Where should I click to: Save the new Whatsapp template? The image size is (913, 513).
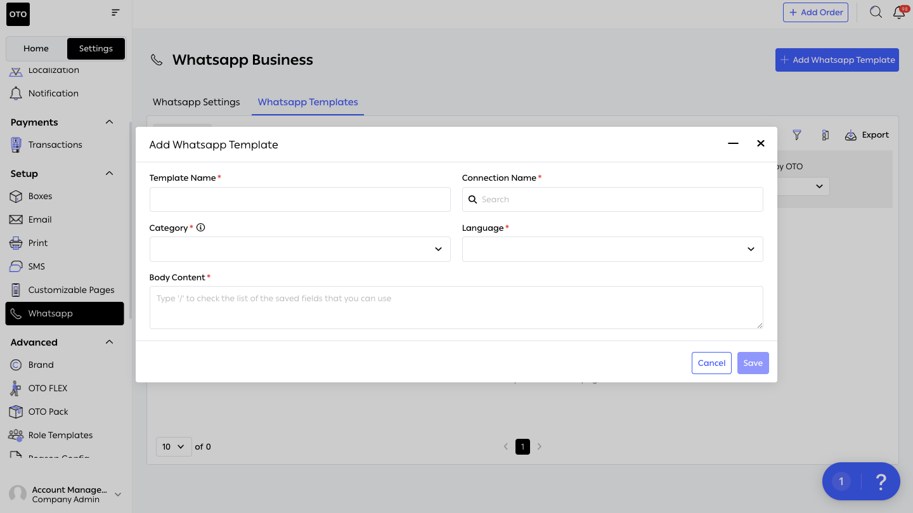point(753,363)
